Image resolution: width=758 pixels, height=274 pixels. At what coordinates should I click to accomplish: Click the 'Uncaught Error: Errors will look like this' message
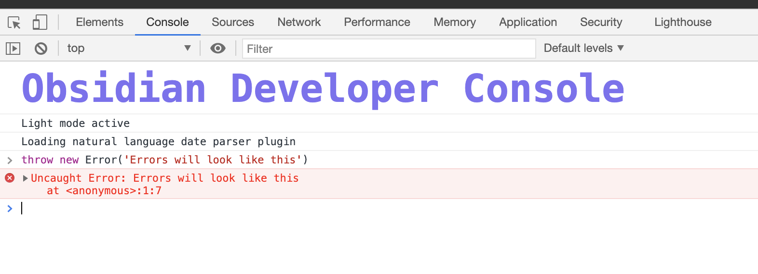pyautogui.click(x=165, y=178)
